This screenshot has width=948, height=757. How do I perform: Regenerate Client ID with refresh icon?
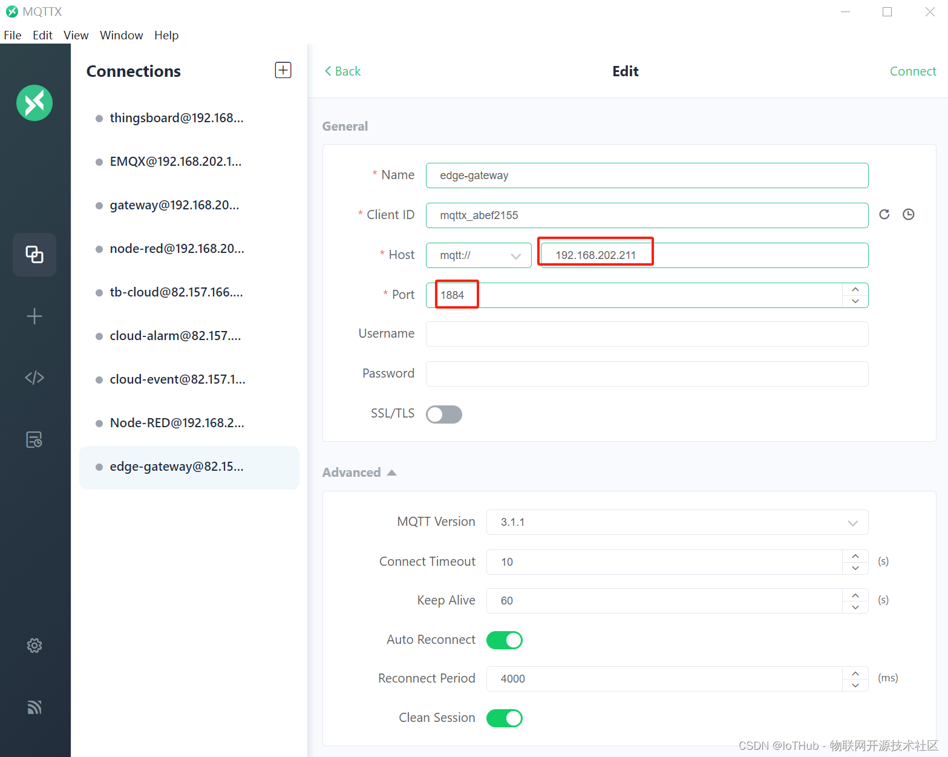tap(884, 214)
